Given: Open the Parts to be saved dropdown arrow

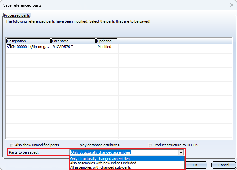Looking at the screenshot, I should point(181,152).
